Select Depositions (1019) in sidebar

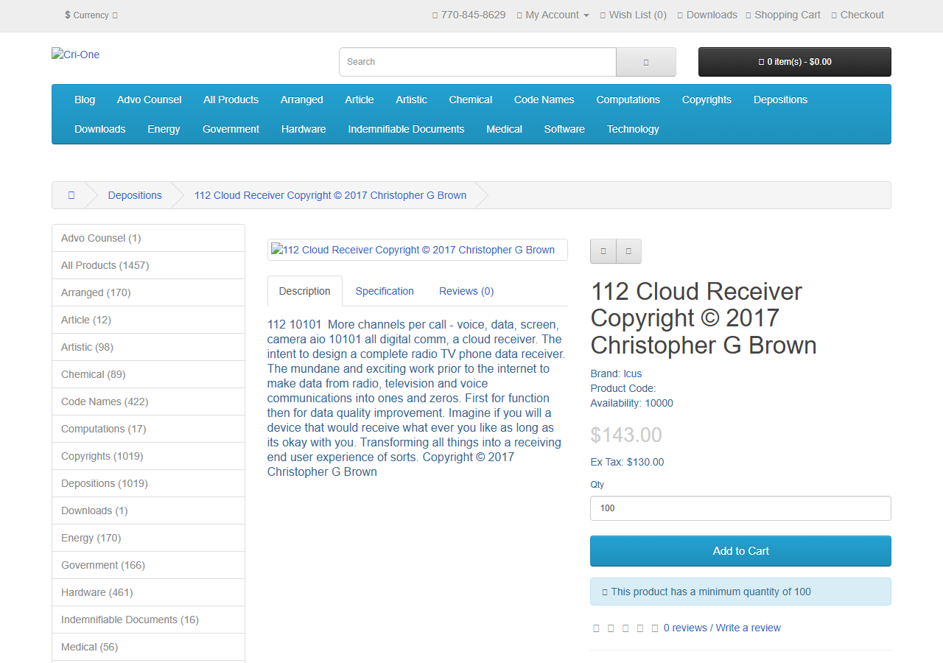(x=148, y=483)
